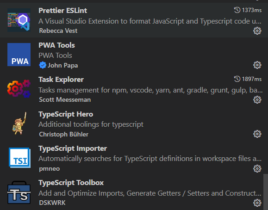Click the 1897ms activation time clock icon
This screenshot has width=268, height=210.
tap(237, 79)
